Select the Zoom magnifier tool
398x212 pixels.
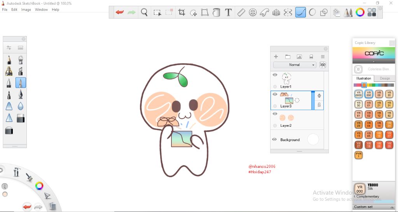click(x=144, y=12)
